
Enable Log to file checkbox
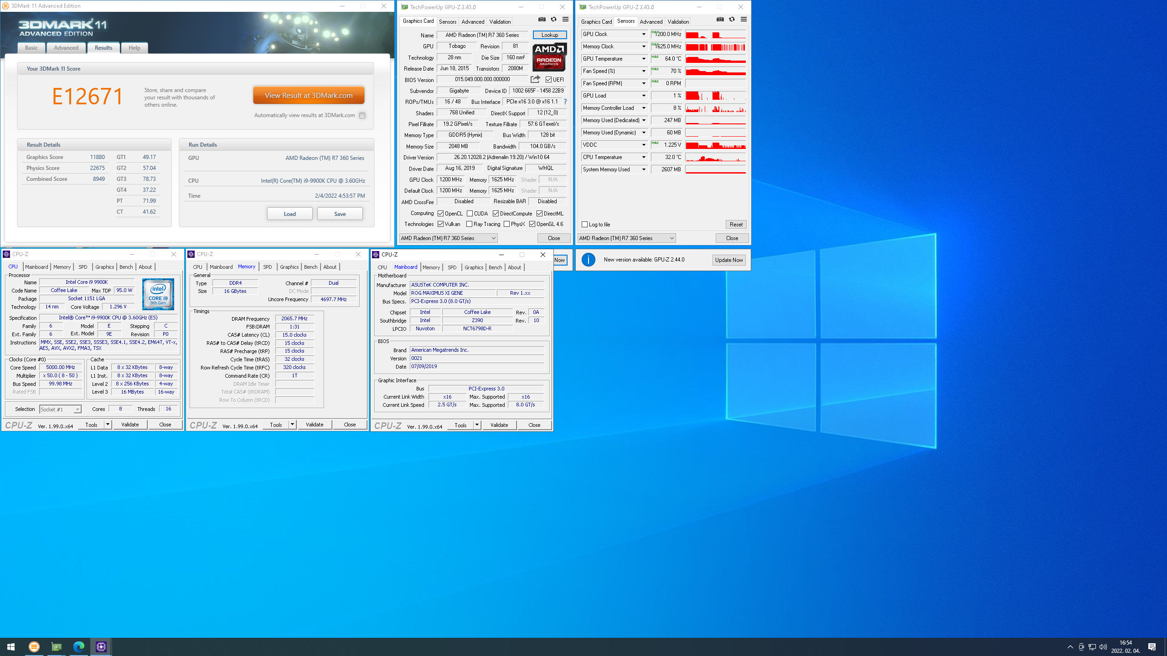click(585, 224)
